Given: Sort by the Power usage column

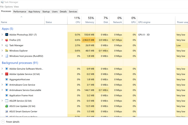Looking at the screenshot, I should tap(182, 20).
